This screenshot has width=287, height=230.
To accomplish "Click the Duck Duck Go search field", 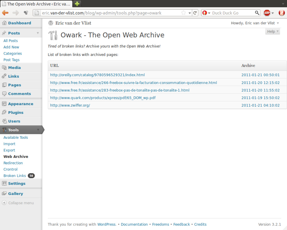I will click(x=232, y=13).
